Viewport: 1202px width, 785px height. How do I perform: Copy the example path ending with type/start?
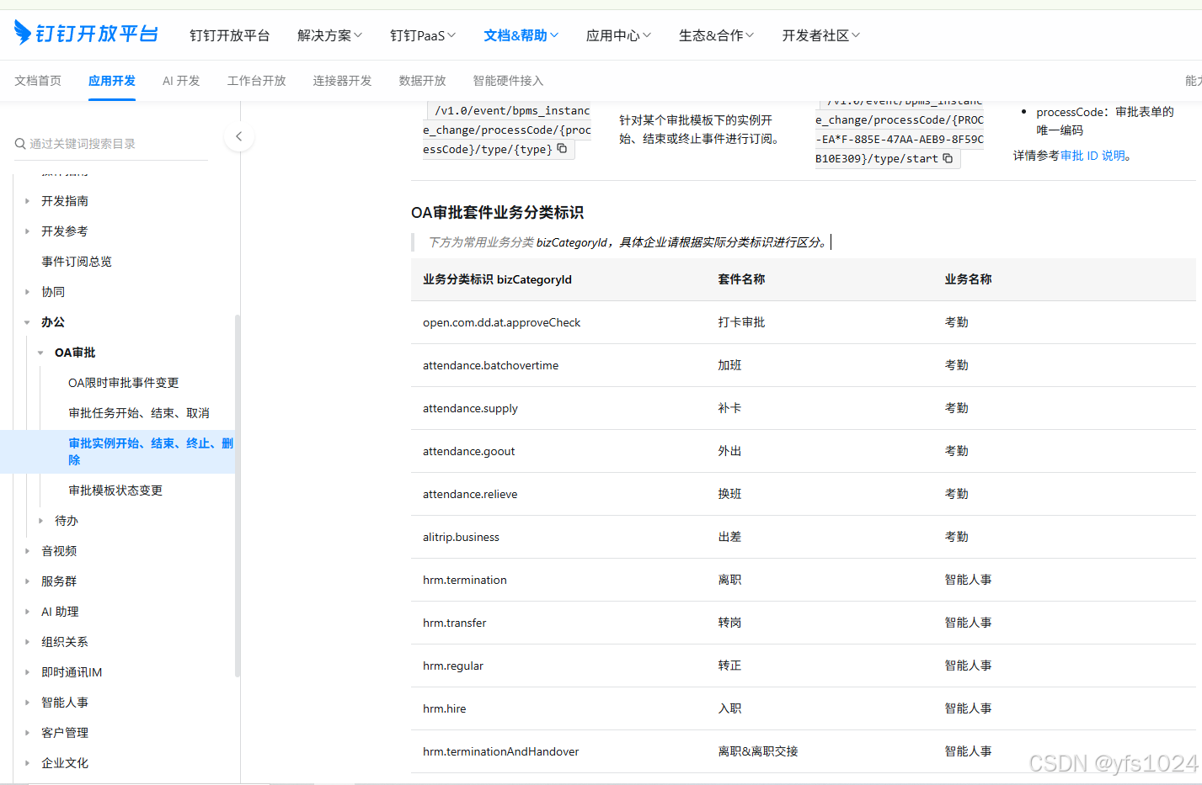tap(948, 158)
